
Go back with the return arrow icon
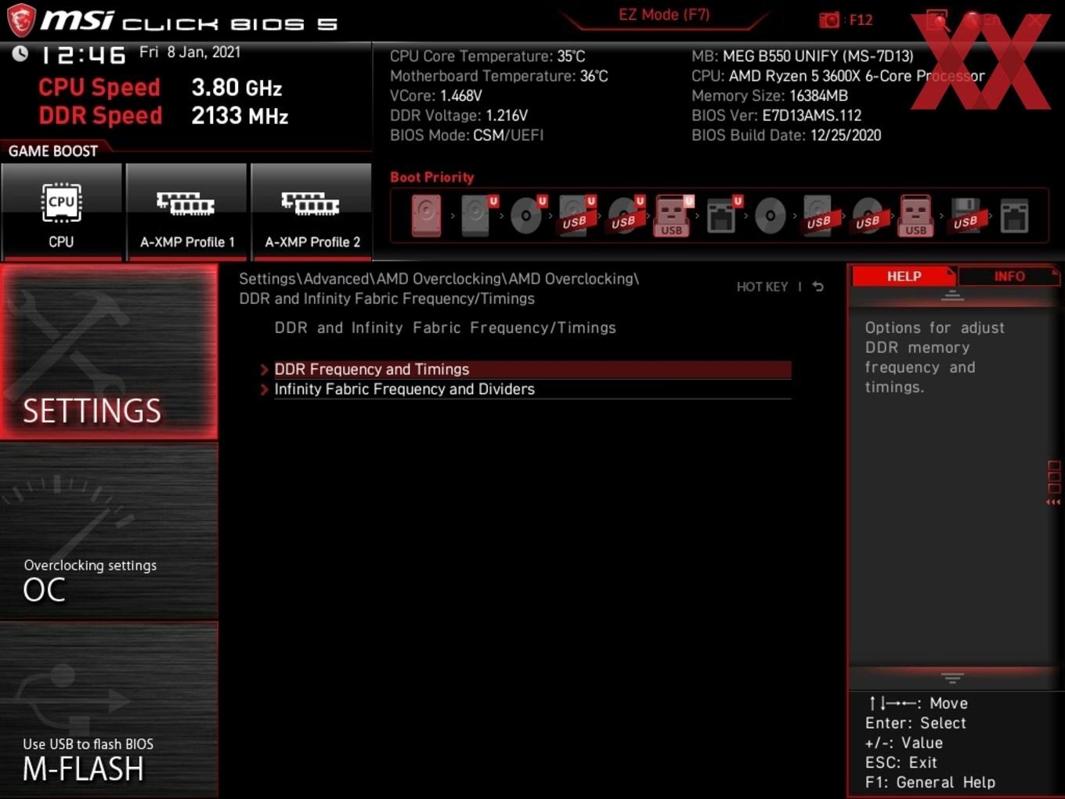[x=818, y=287]
